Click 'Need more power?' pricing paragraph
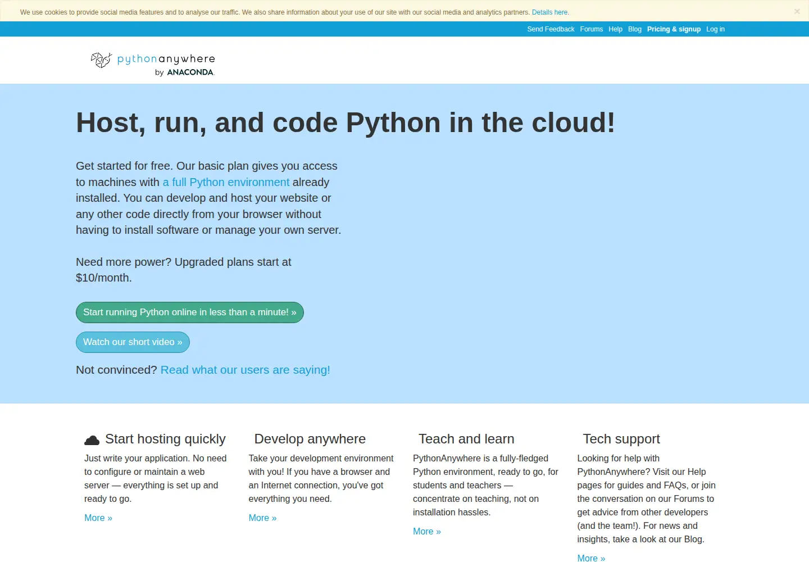Viewport: 809px width, 562px height. click(184, 270)
